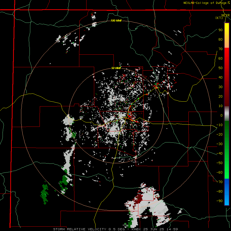Viewport: 231px width, 231px height.
Task: Click the -10 value on the velocity scale
Action: click(219, 125)
